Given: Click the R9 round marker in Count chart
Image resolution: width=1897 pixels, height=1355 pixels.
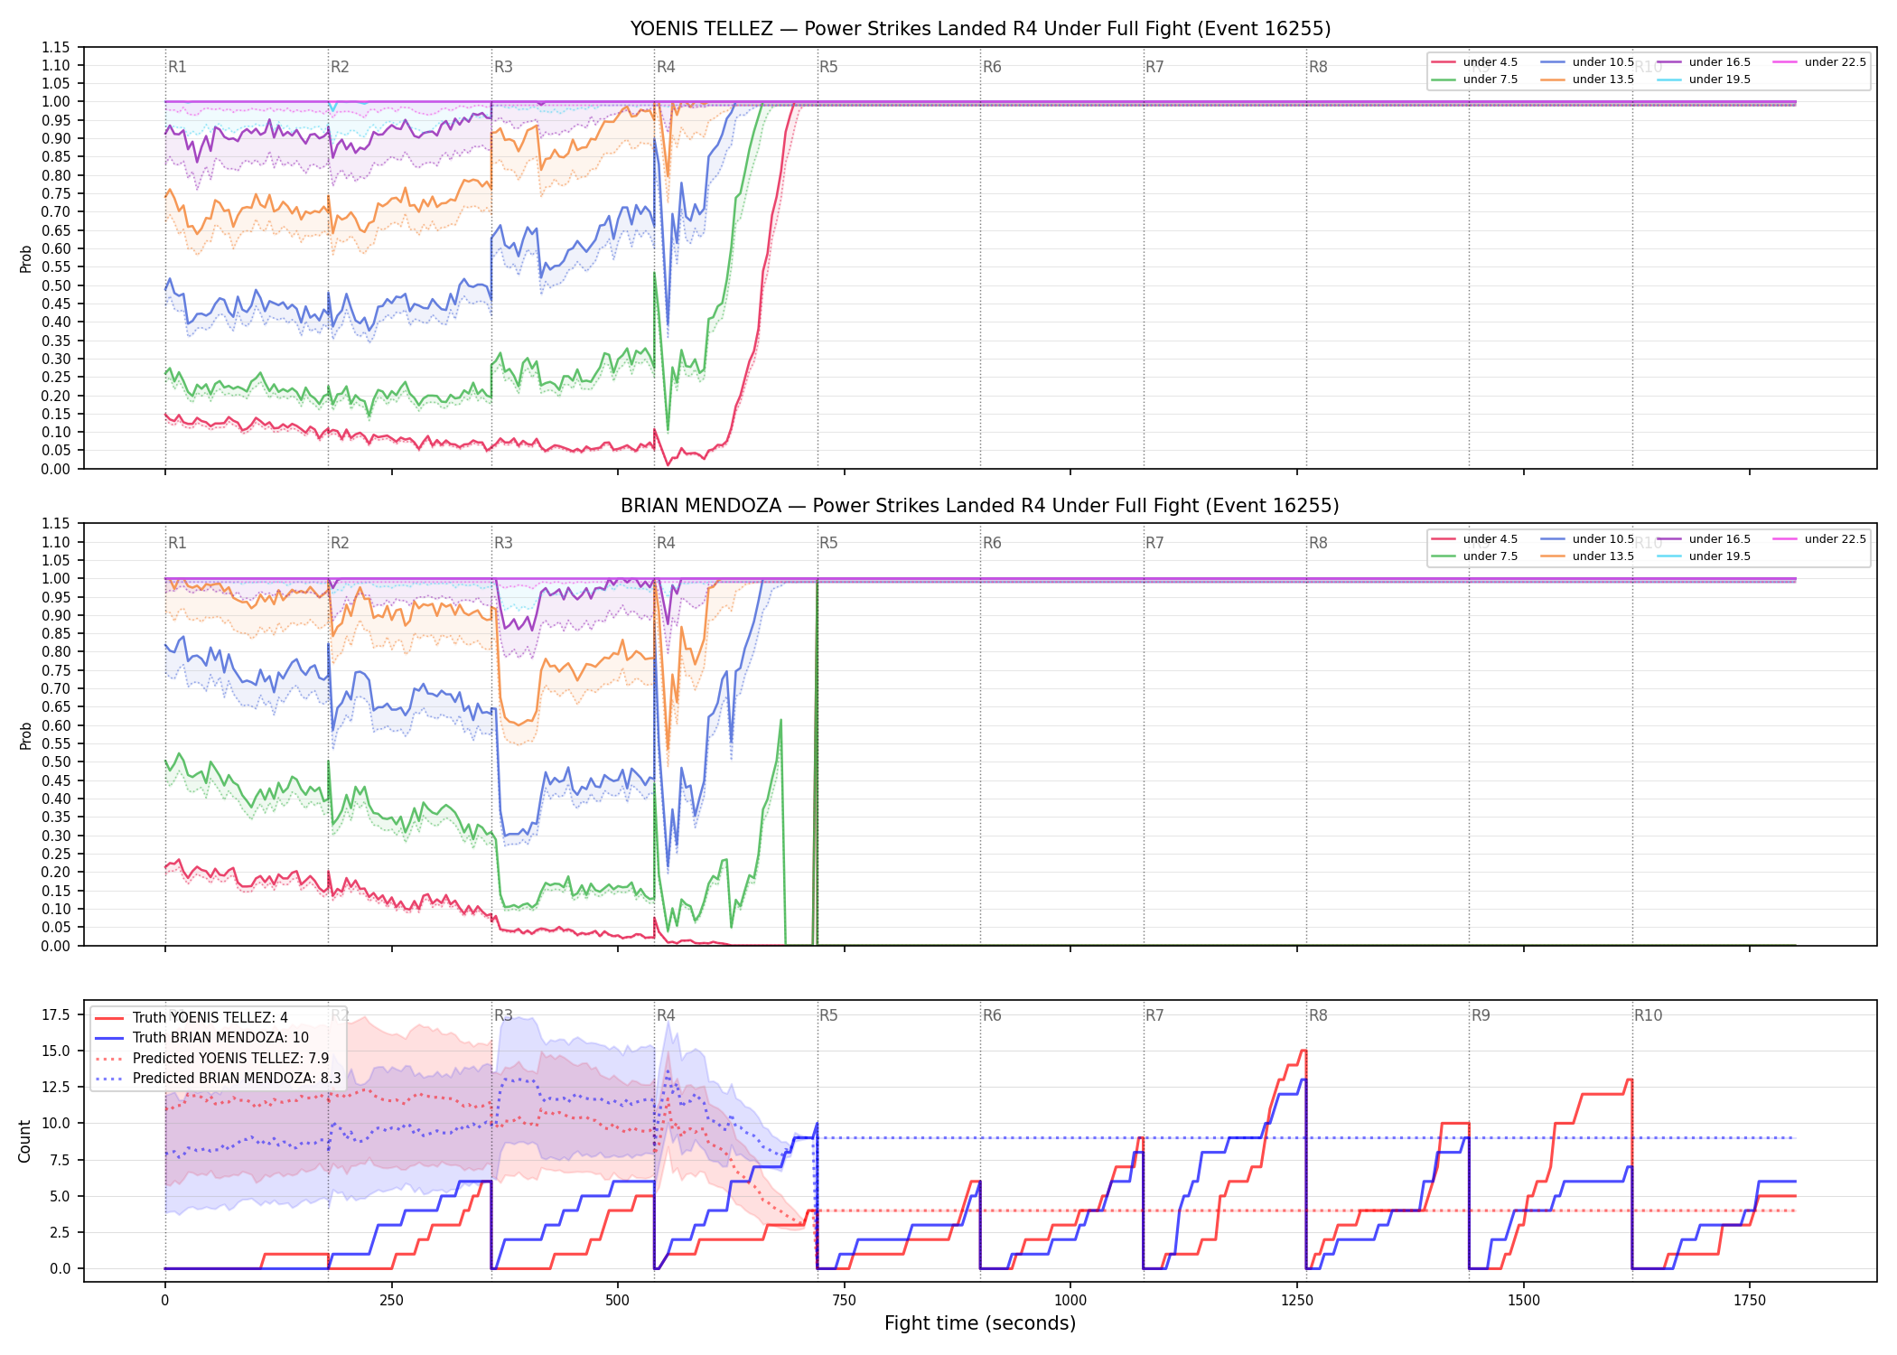Looking at the screenshot, I should point(1481,1015).
